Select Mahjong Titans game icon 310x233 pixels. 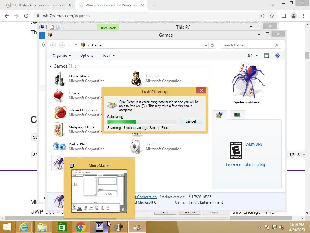pos(59,130)
